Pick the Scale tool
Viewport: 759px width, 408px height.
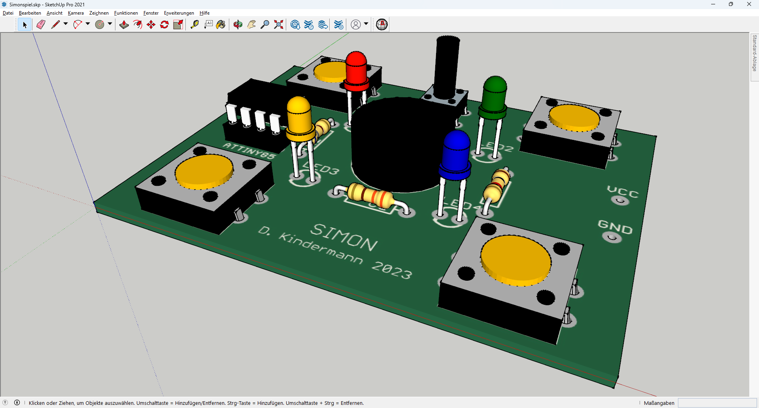point(178,25)
